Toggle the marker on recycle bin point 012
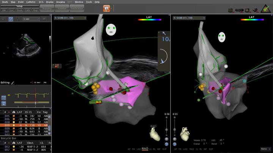 tap(14, 146)
